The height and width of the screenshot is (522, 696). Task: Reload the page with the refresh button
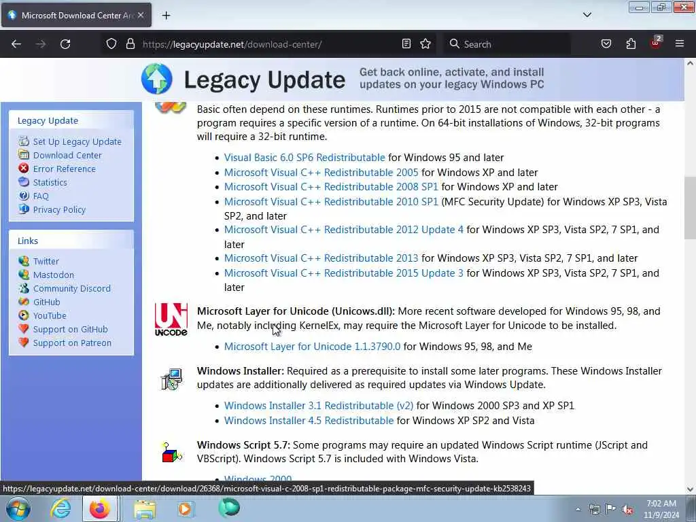tap(65, 44)
